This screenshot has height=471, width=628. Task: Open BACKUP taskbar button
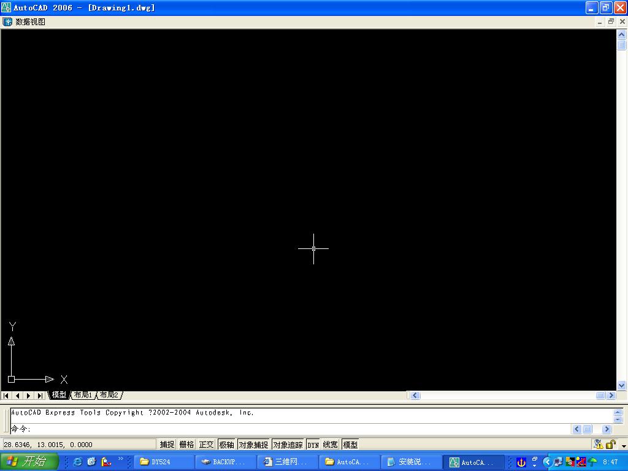pos(226,462)
